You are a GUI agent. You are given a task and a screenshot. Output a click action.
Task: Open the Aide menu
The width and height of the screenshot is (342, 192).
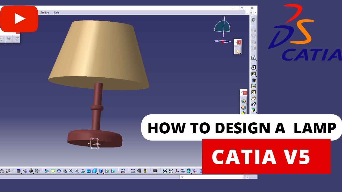[x=56, y=13]
